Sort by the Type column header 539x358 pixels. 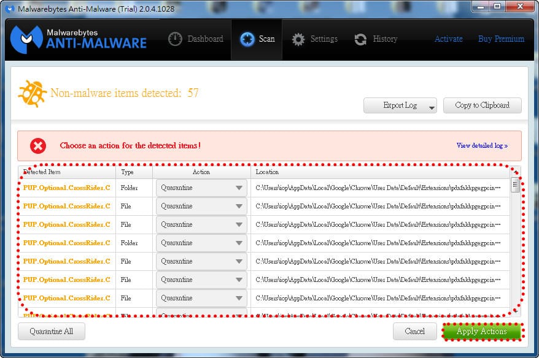click(x=134, y=172)
